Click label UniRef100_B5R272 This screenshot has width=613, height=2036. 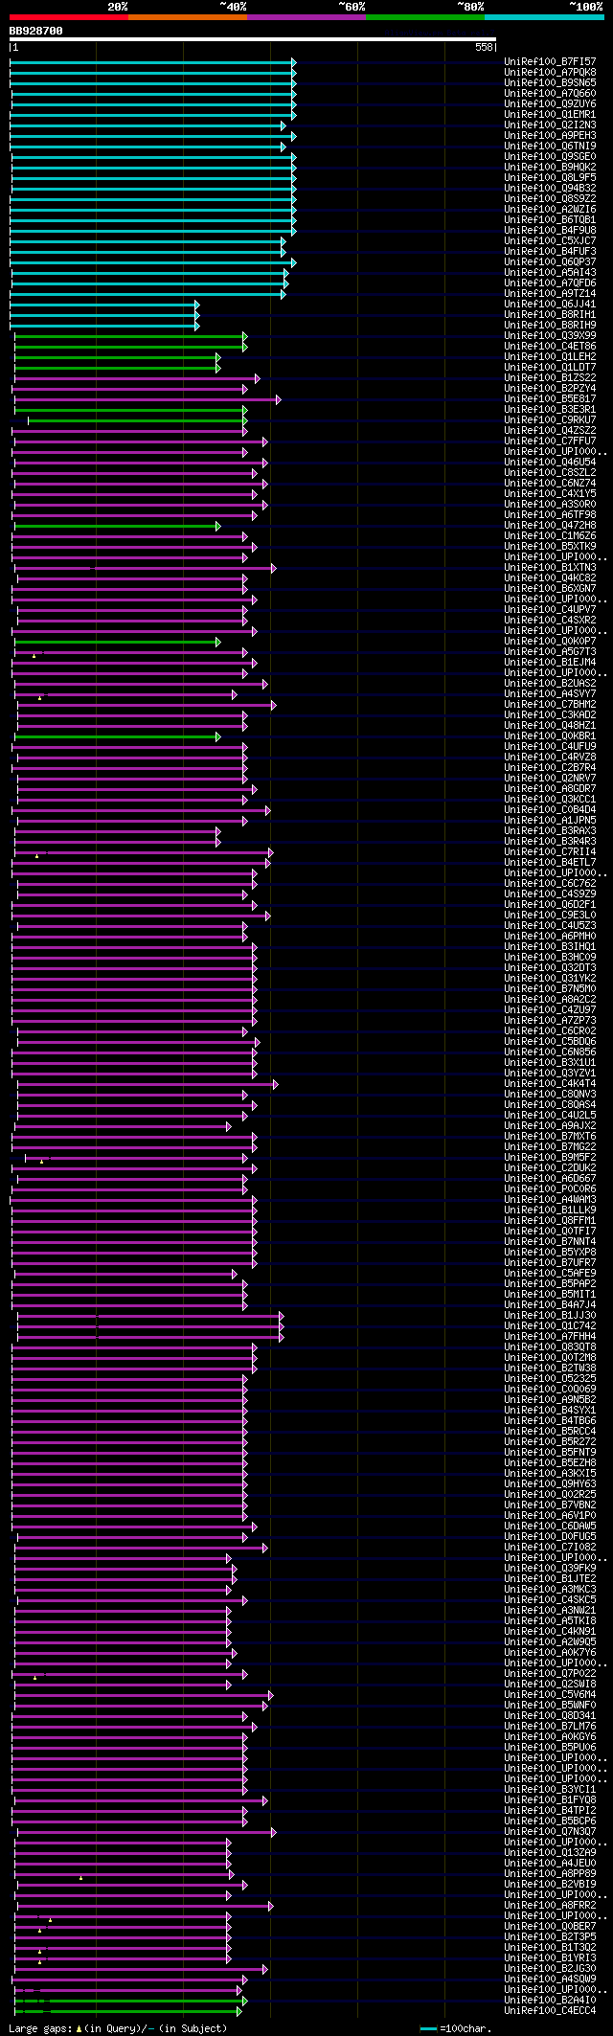(550, 1441)
